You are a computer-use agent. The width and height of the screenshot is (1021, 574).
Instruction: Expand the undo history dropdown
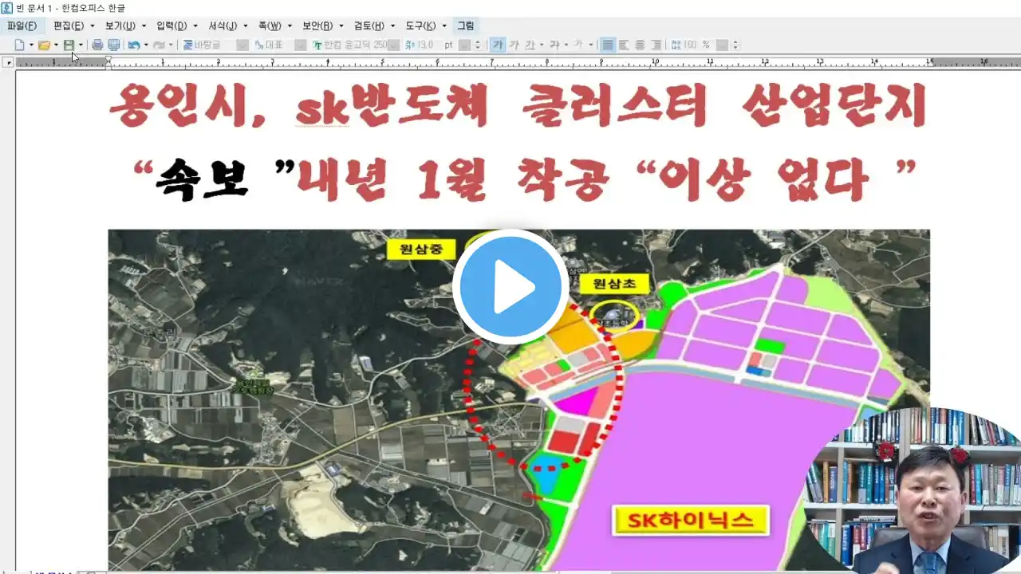pos(146,45)
